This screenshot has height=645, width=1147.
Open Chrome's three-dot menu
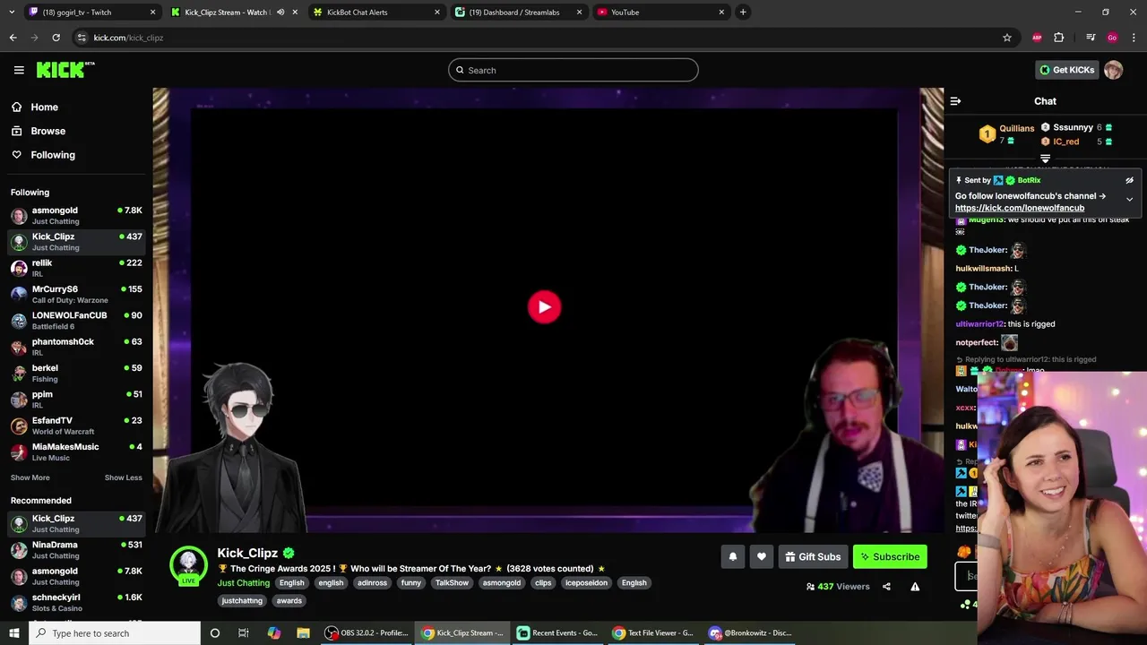1134,38
